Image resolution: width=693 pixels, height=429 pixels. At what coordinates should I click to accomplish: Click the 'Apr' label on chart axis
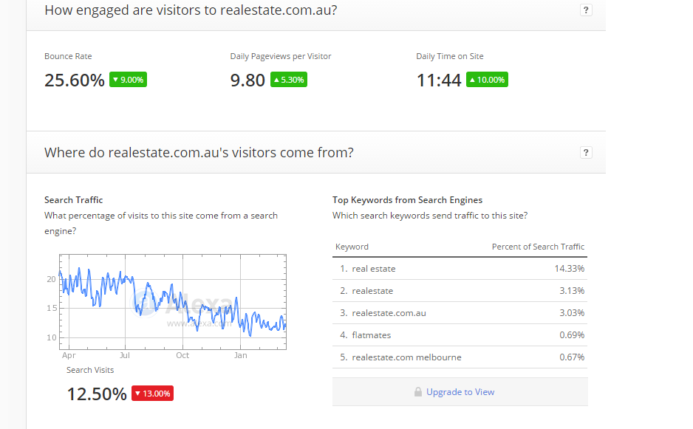tap(69, 356)
